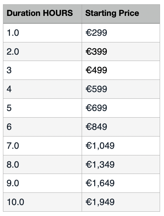The height and width of the screenshot is (216, 164).
Task: Click the €1,949 price cell
Action: tap(121, 202)
